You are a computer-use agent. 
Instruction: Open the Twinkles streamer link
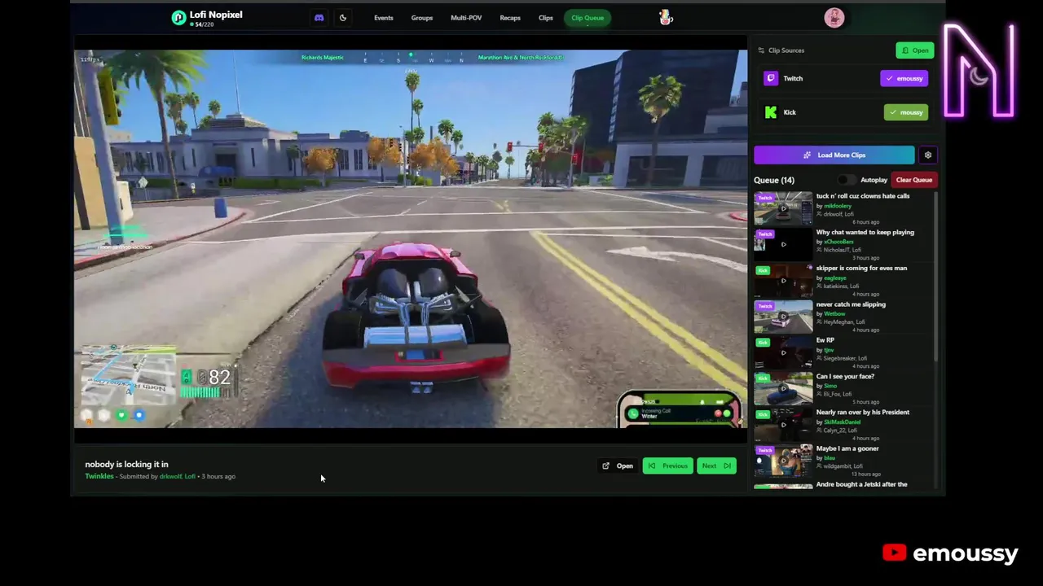click(x=99, y=476)
